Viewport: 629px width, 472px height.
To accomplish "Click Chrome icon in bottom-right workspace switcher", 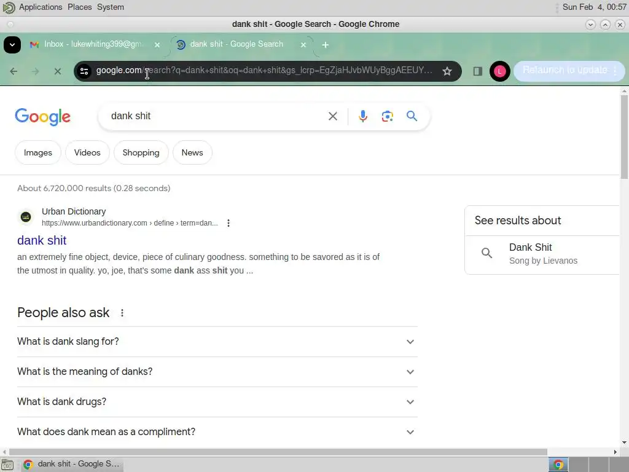I will tap(558, 465).
